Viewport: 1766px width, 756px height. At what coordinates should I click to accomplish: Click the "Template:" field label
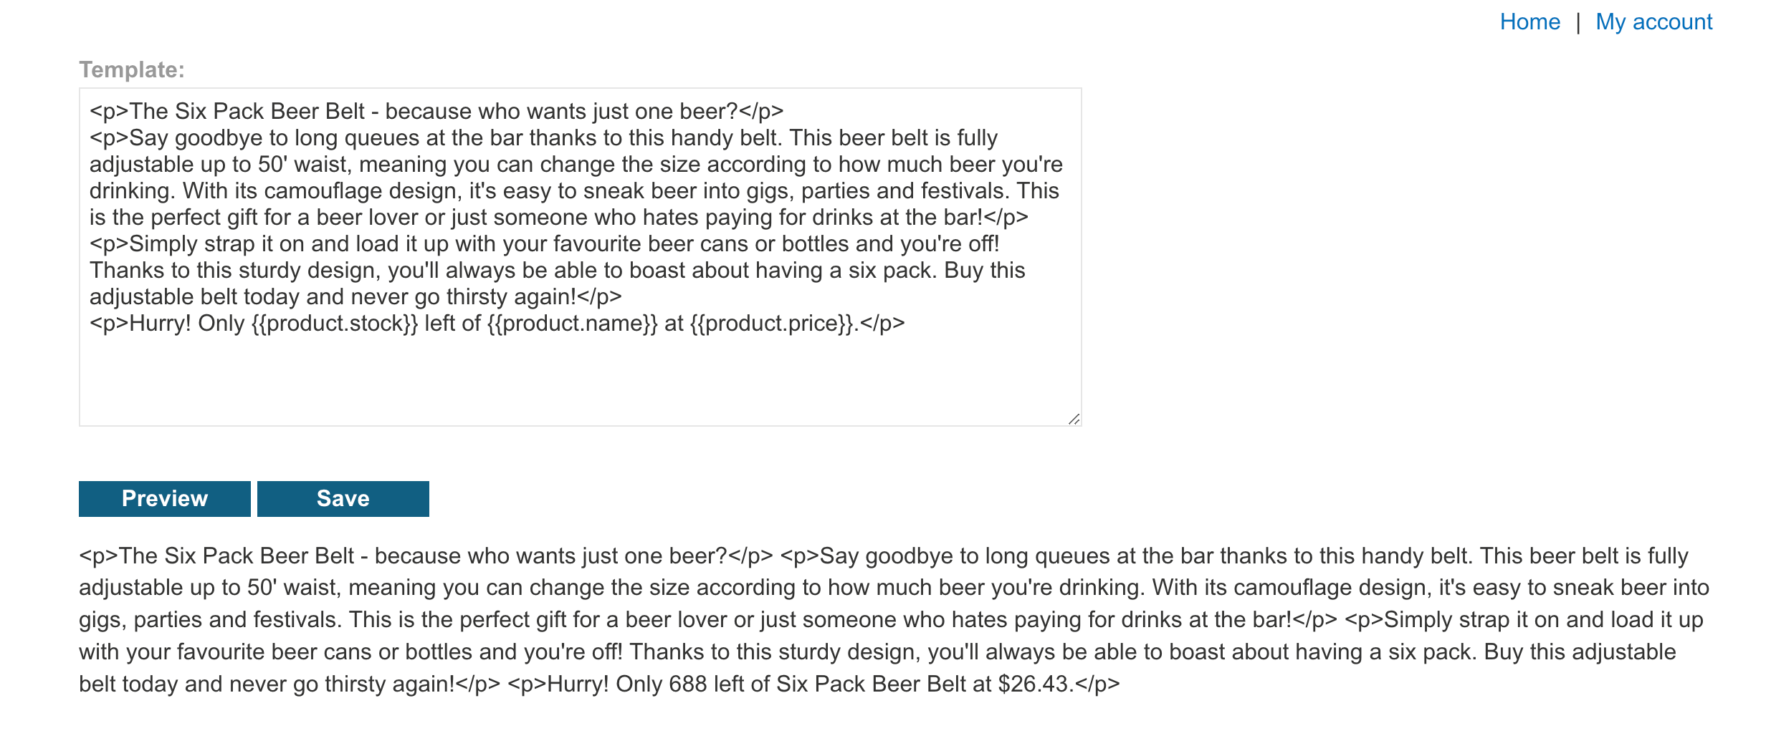[132, 69]
